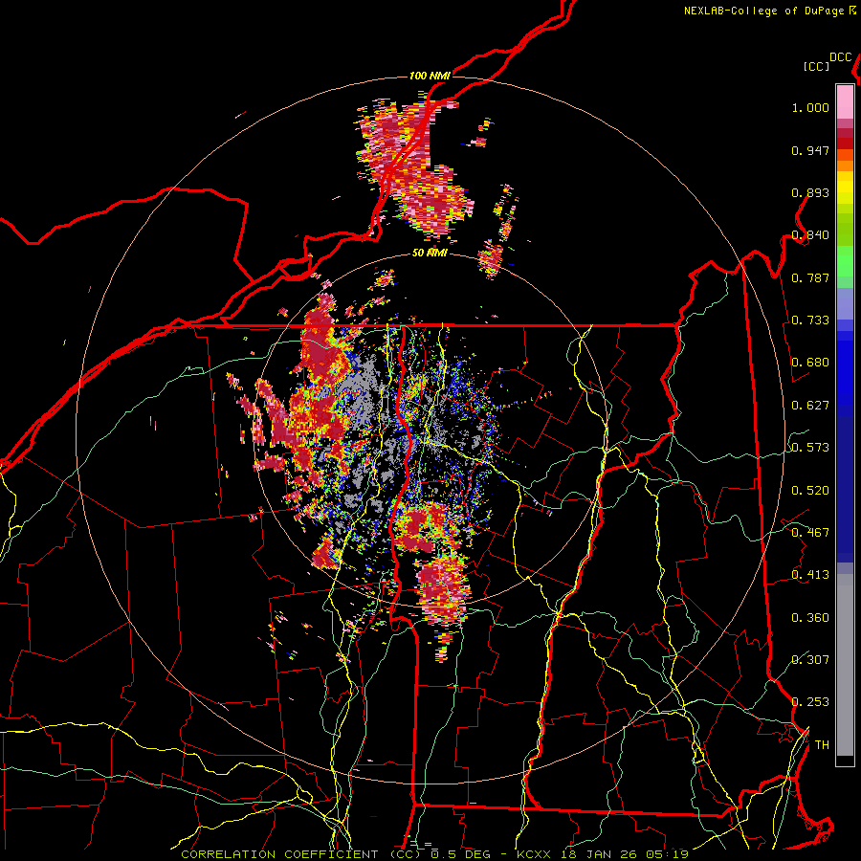Click the 100 NMI range ring label
Viewport: 861px width, 861px height.
[430, 76]
